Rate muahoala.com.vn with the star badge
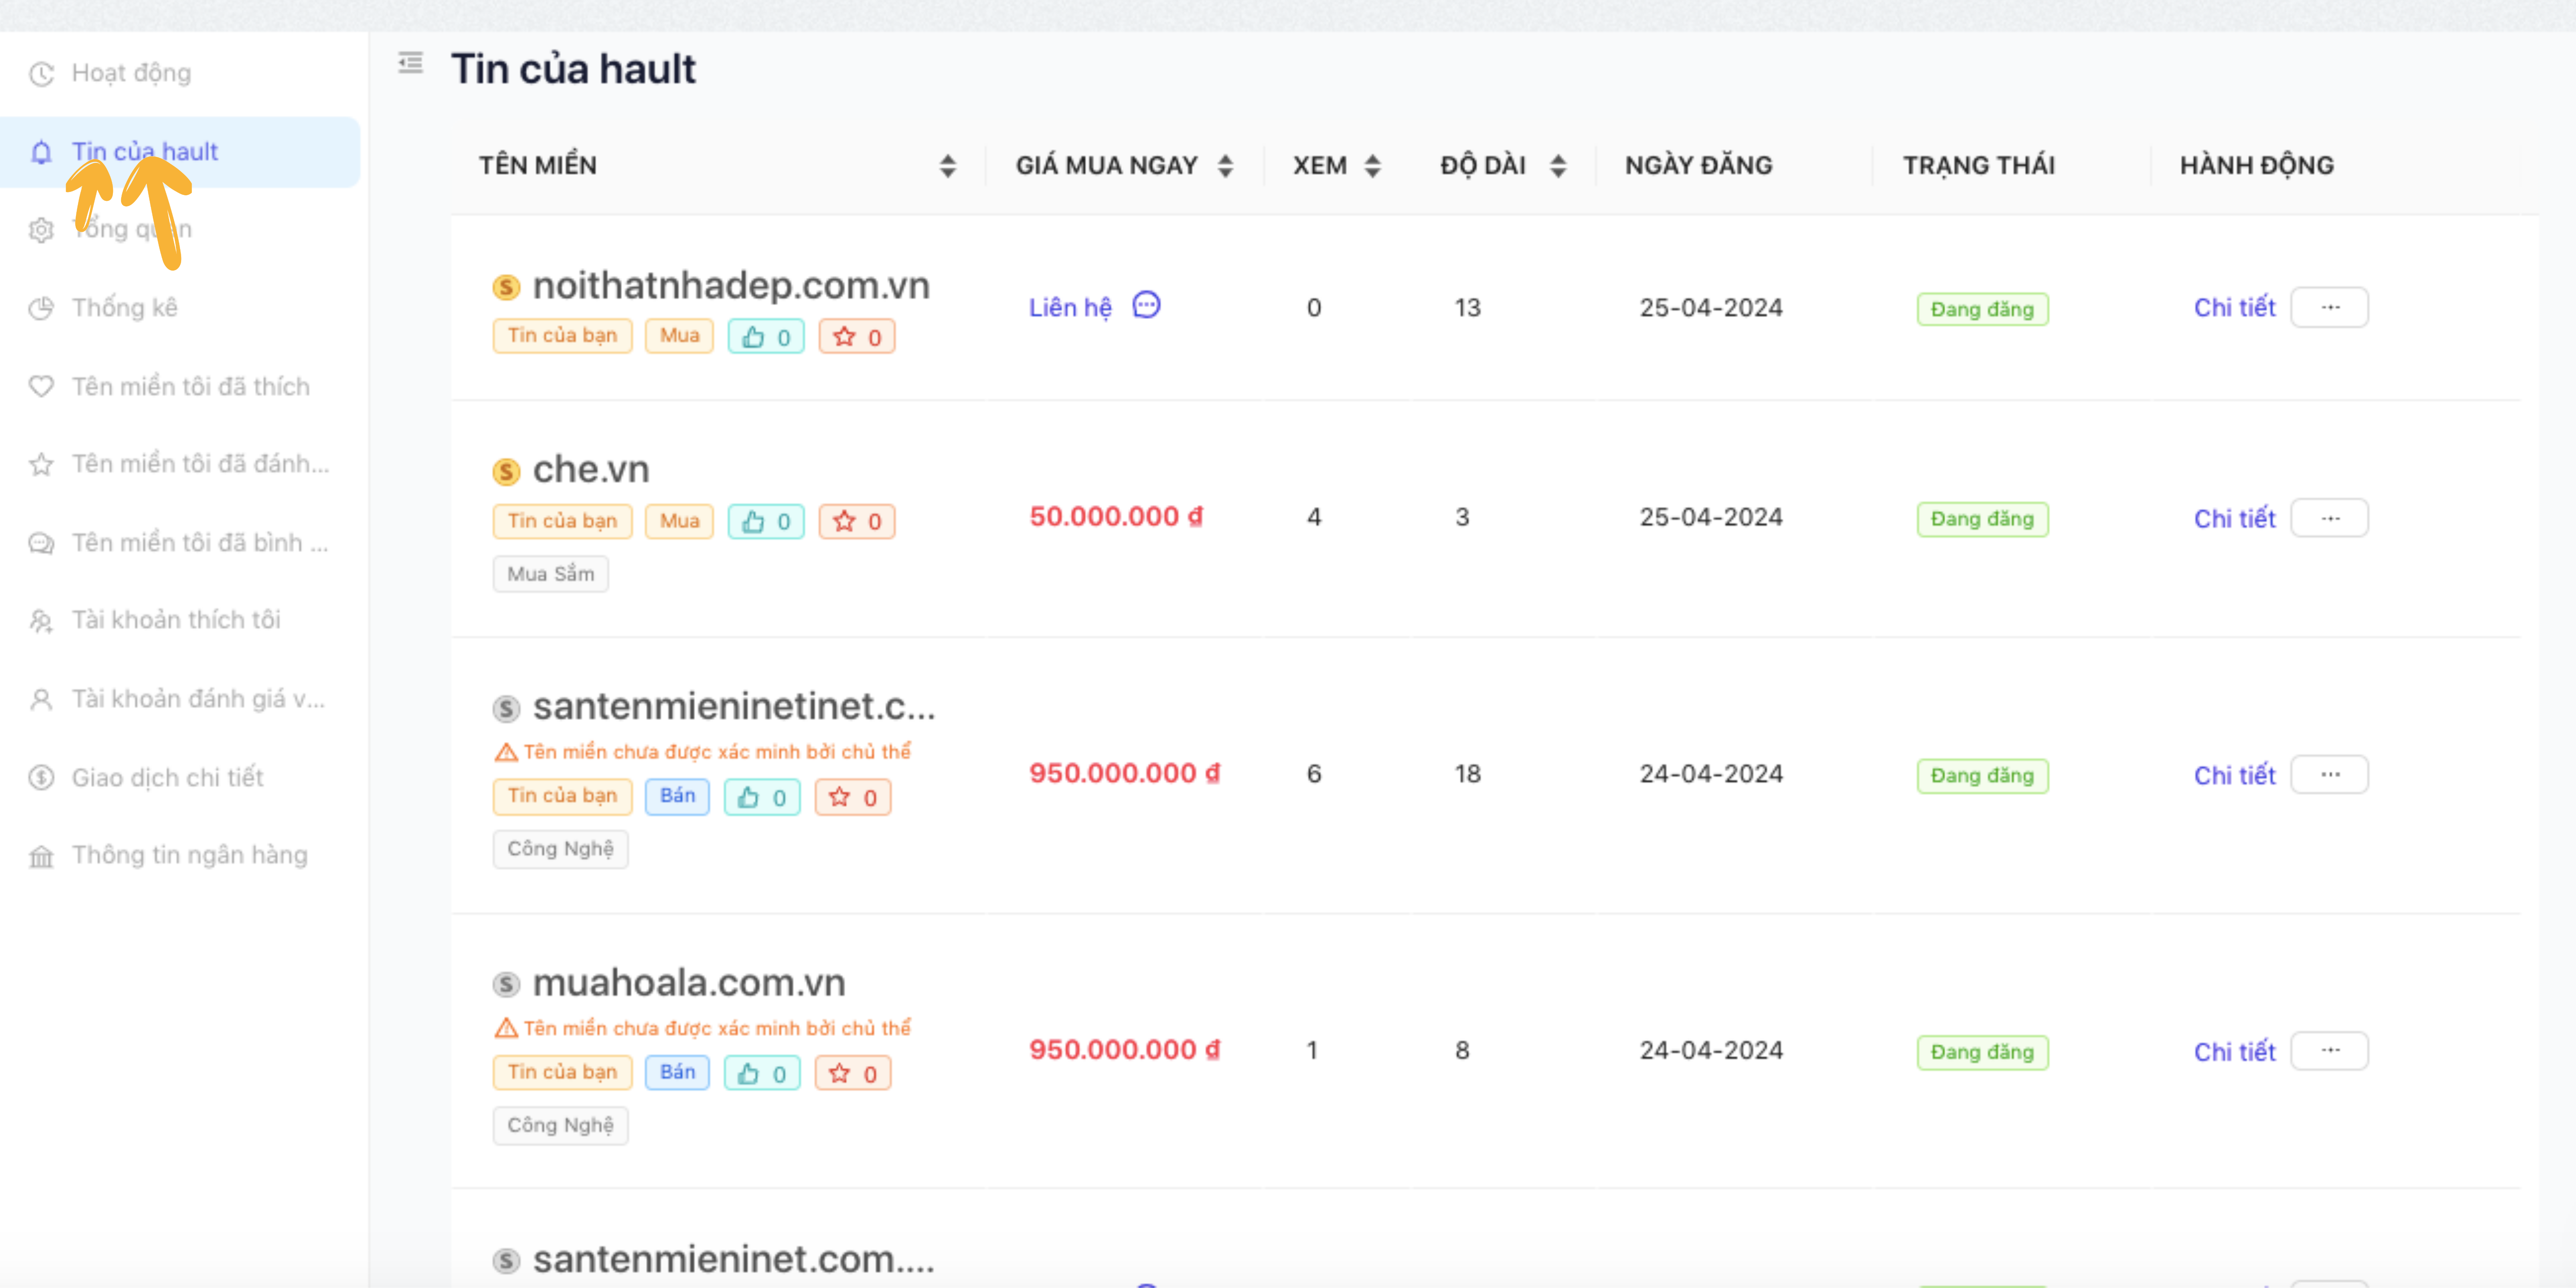The image size is (2576, 1288). (x=853, y=1073)
